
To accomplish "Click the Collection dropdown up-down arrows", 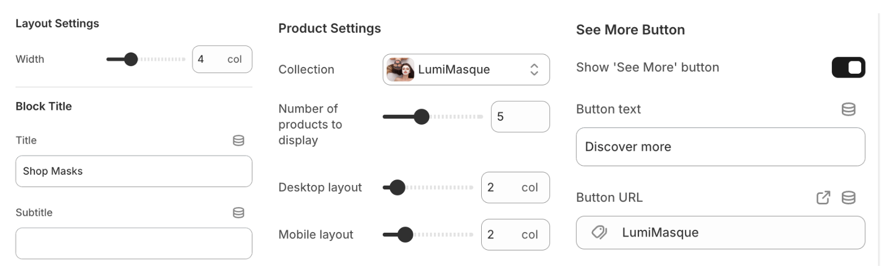I will point(534,70).
